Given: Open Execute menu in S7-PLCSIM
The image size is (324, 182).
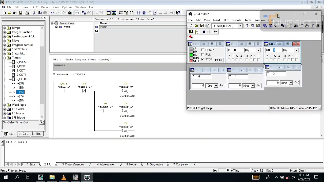Looking at the screenshot, I should click(236, 20).
